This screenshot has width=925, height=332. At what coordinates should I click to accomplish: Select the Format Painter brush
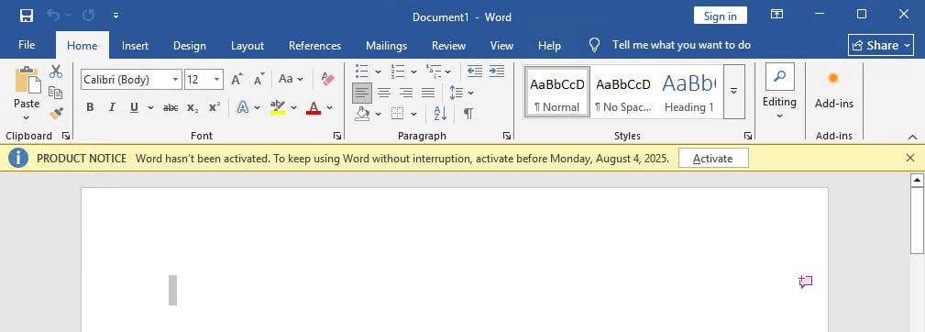point(56,113)
